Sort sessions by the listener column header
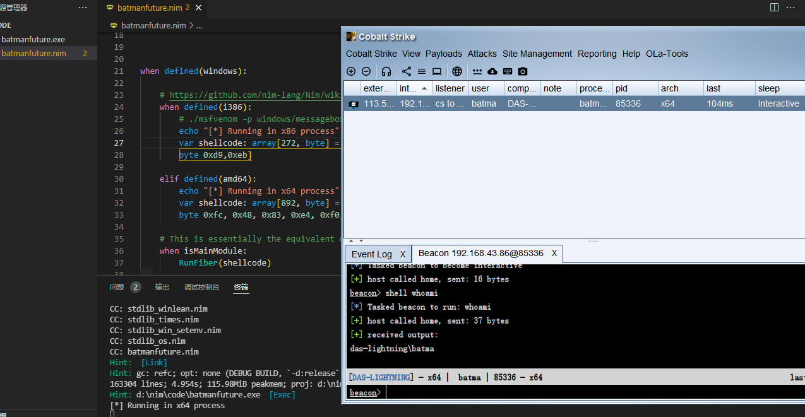Image resolution: width=805 pixels, height=417 pixels. tap(450, 88)
